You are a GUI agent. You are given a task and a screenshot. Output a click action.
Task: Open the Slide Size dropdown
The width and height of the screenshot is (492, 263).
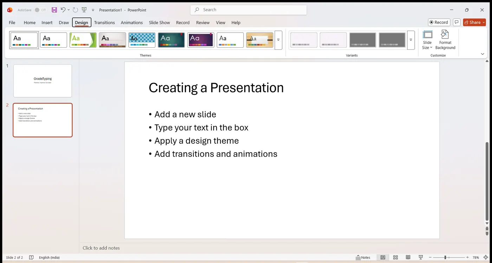(427, 40)
